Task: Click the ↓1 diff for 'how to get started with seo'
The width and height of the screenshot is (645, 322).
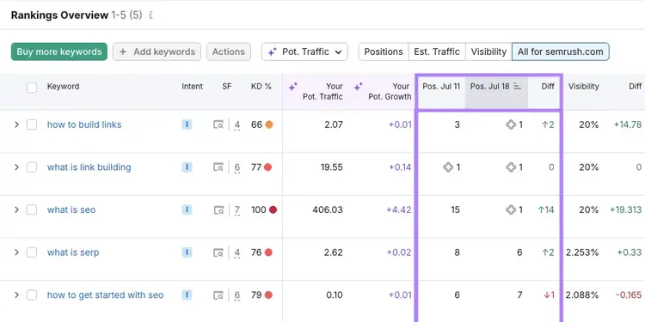Action: 550,295
